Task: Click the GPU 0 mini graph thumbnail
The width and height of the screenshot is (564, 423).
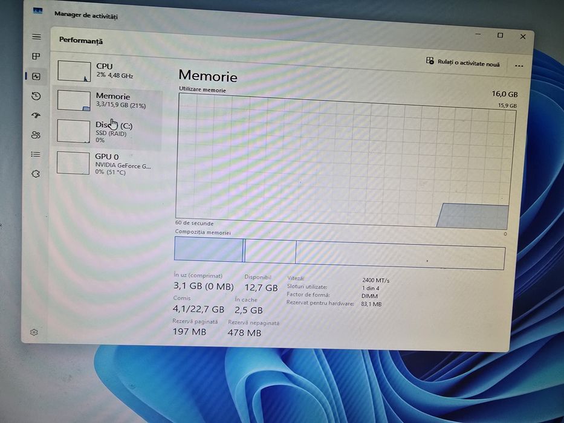Action: point(73,163)
